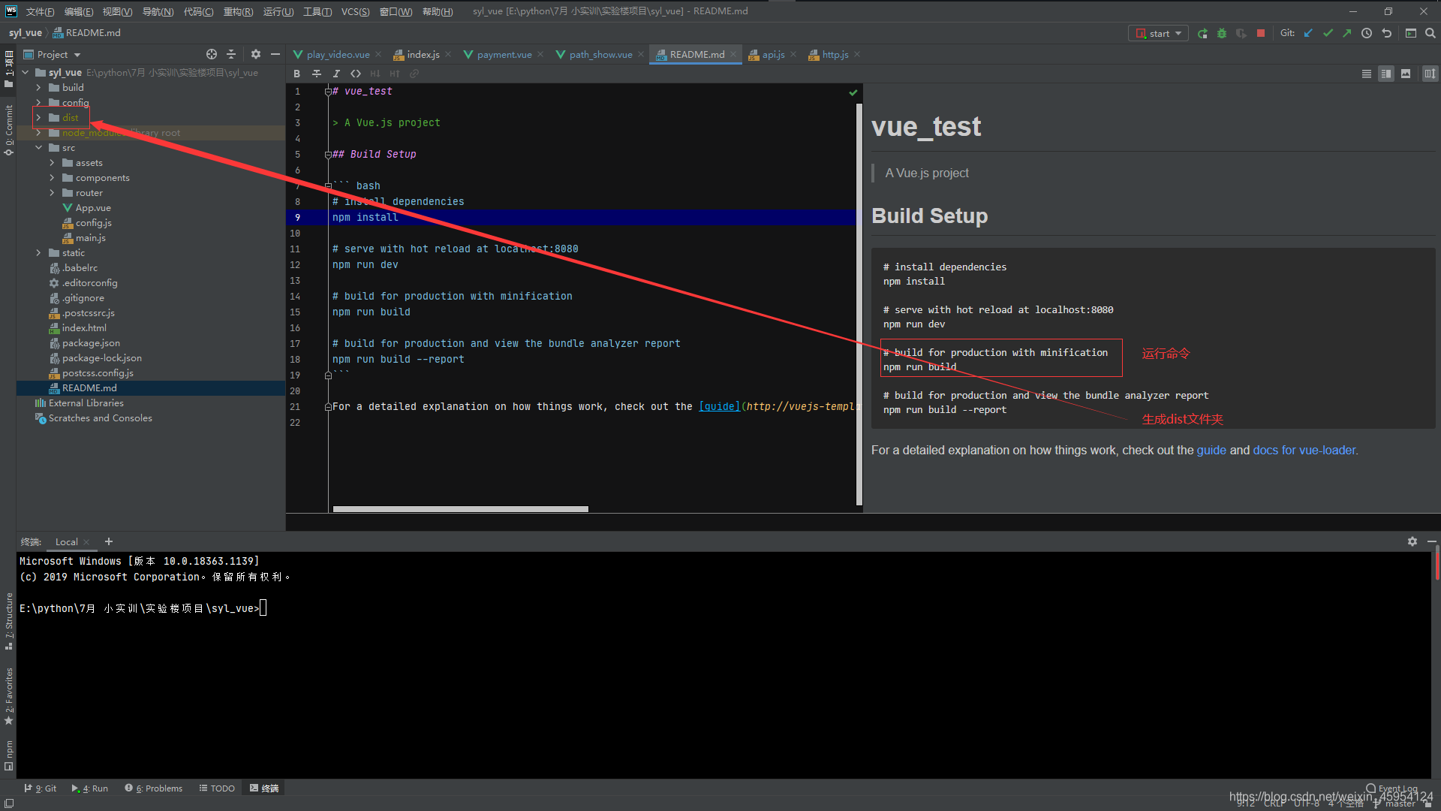This screenshot has height=811, width=1441.
Task: Open package.json in project tree
Action: click(x=91, y=343)
